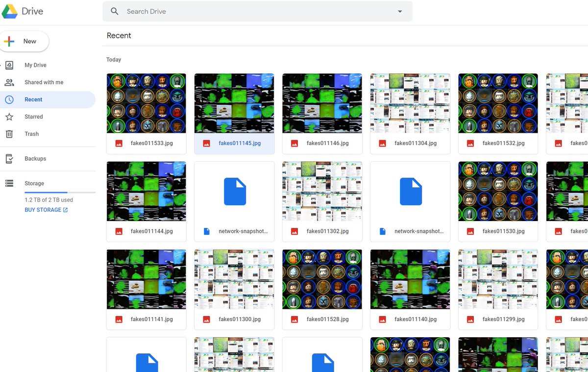Open thumbnail of fakes011300.jpg
588x372 pixels.
coord(234,279)
